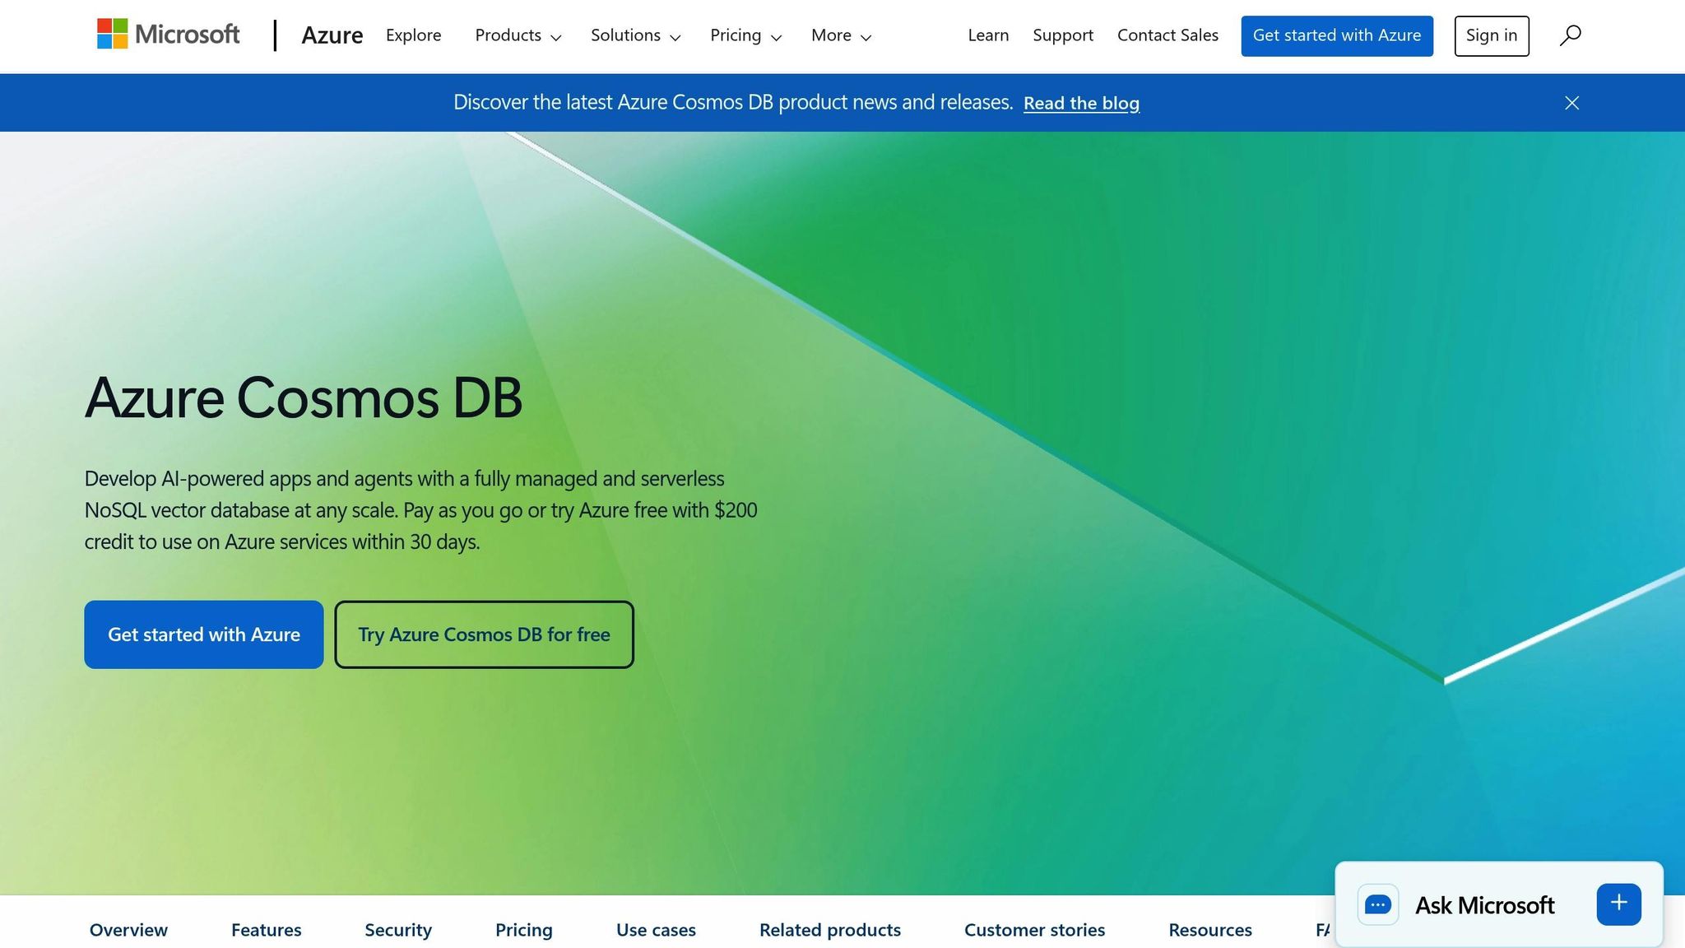This screenshot has width=1685, height=948.
Task: Click the Azure wordmark
Action: point(332,35)
